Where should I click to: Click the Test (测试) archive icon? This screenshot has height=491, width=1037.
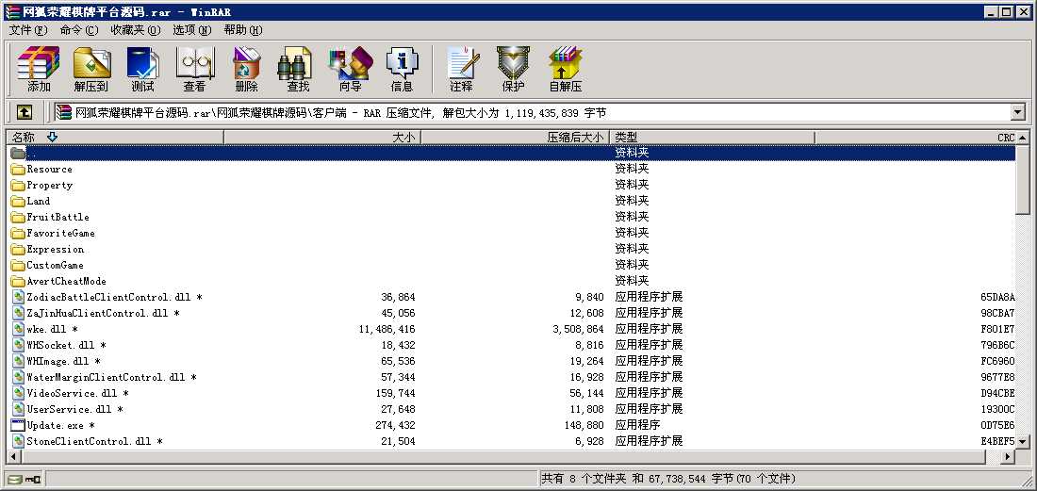click(x=143, y=70)
